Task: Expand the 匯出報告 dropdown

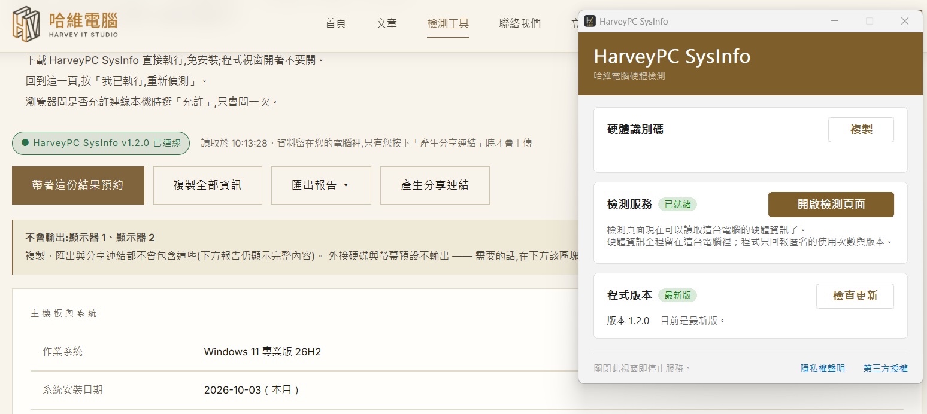Action: pyautogui.click(x=321, y=185)
